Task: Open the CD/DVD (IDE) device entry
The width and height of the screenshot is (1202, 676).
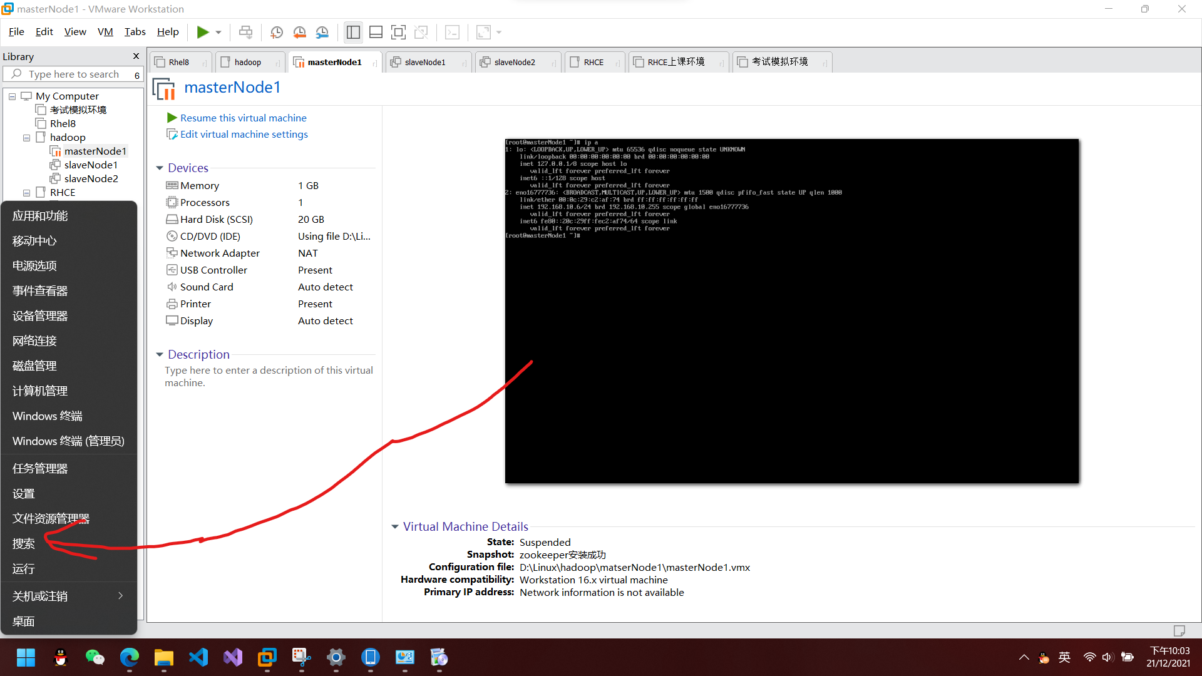Action: (210, 236)
